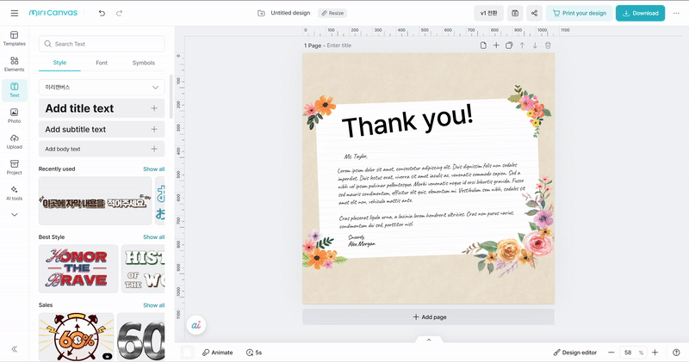The image size is (689, 362).
Task: Delete the page with trash icon
Action: coord(548,46)
